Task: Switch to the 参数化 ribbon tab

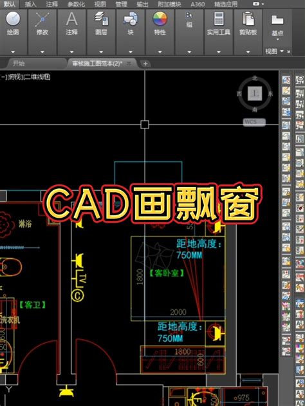Action: pyautogui.click(x=76, y=4)
